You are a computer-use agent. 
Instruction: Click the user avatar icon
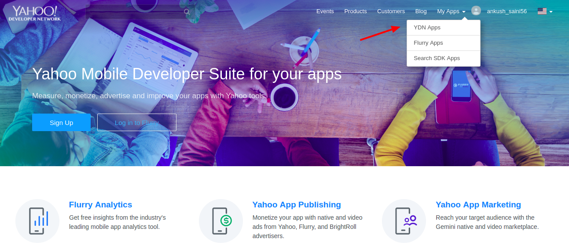click(x=476, y=11)
